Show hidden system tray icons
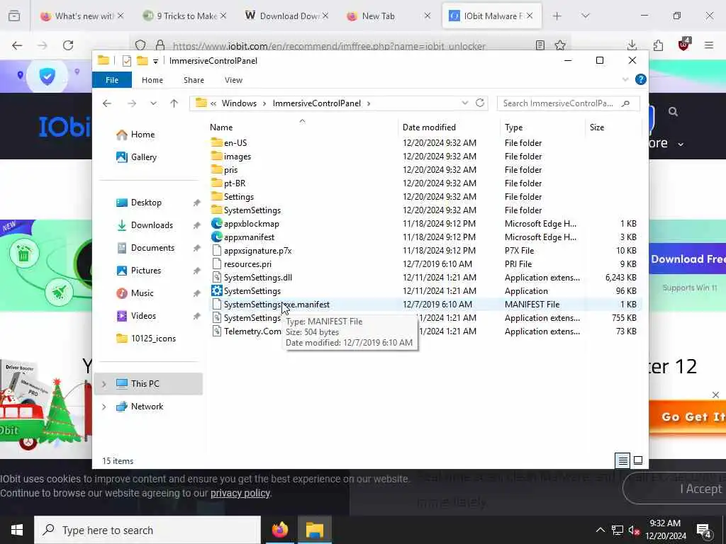 point(601,530)
